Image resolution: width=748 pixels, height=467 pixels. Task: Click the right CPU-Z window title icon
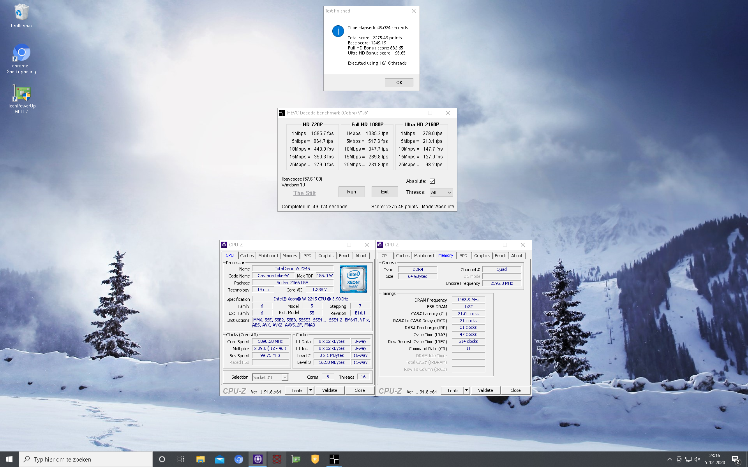pyautogui.click(x=380, y=245)
